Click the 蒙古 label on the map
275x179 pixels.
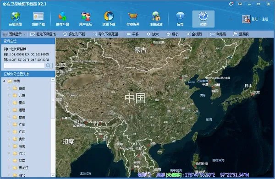click(x=140, y=50)
